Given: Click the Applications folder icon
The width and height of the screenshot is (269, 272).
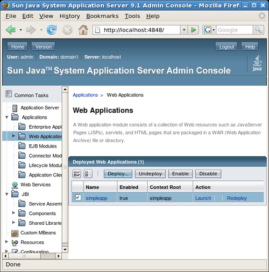Looking at the screenshot, I should click(x=15, y=117).
